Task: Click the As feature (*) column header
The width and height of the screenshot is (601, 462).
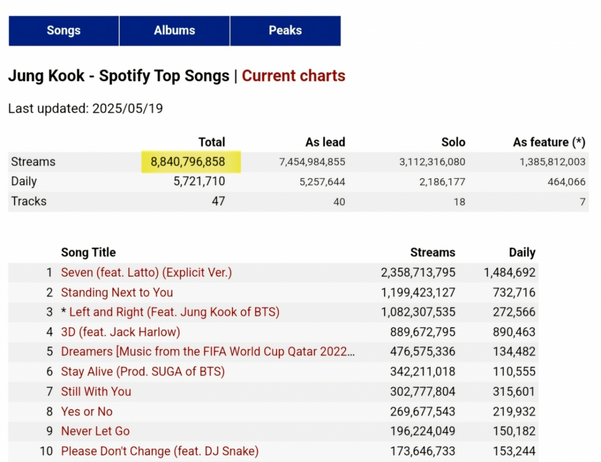Action: pyautogui.click(x=549, y=142)
